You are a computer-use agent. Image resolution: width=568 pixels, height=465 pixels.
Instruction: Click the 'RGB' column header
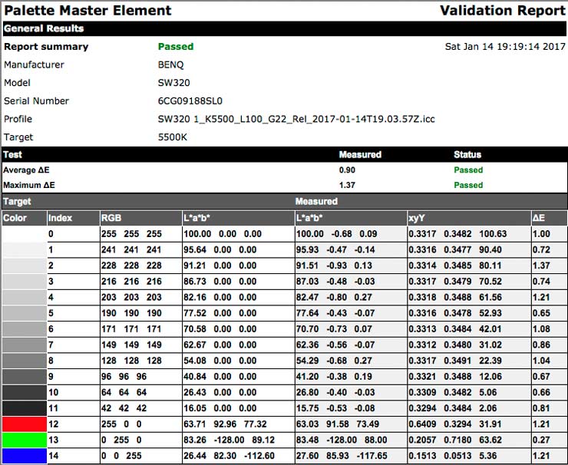(141, 218)
